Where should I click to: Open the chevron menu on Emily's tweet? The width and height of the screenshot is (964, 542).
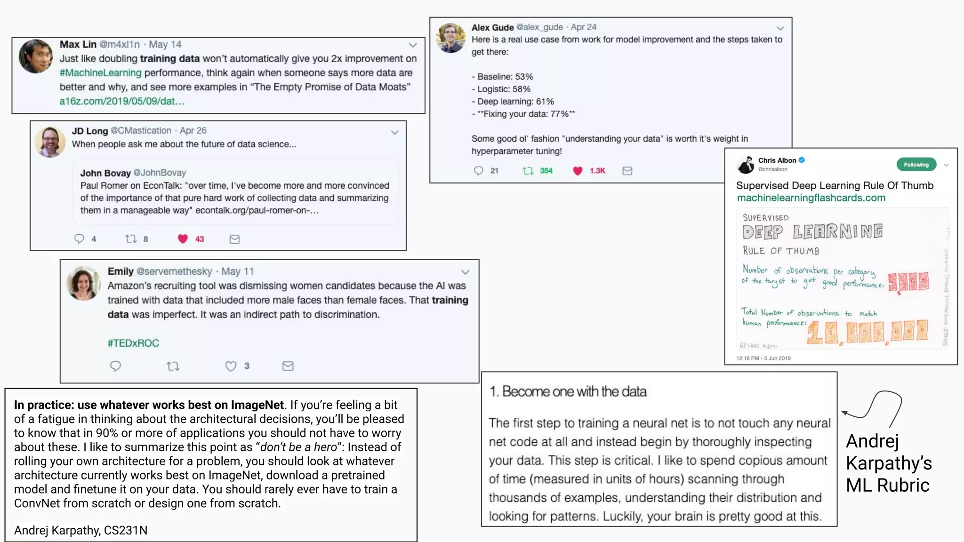pyautogui.click(x=465, y=272)
